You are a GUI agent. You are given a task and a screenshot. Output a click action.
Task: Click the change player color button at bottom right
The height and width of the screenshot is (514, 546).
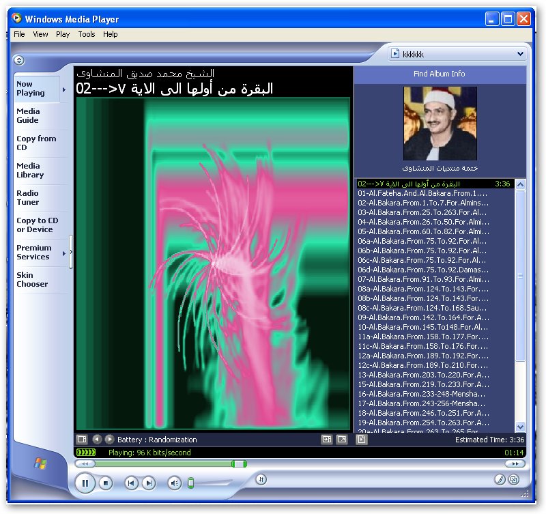514,479
